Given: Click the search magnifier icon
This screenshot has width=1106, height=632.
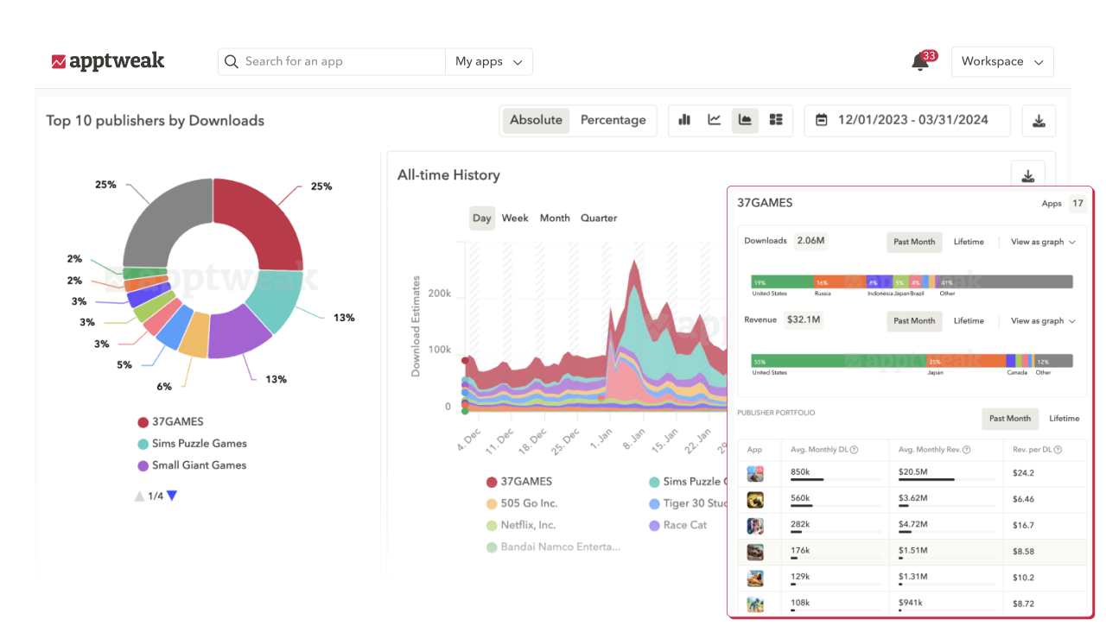Looking at the screenshot, I should coord(231,61).
